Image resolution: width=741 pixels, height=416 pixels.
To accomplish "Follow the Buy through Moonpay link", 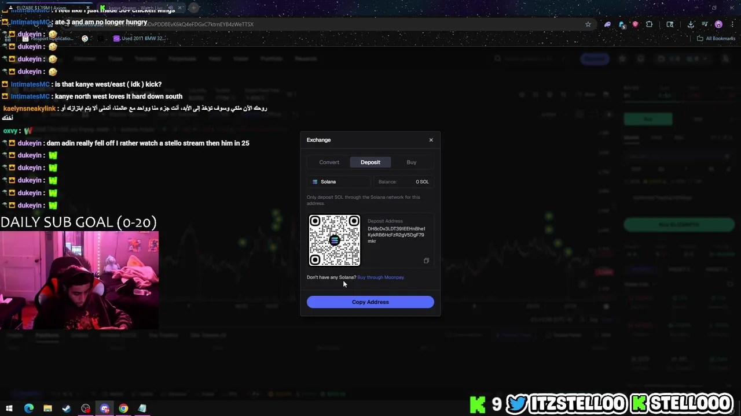I will click(x=381, y=277).
